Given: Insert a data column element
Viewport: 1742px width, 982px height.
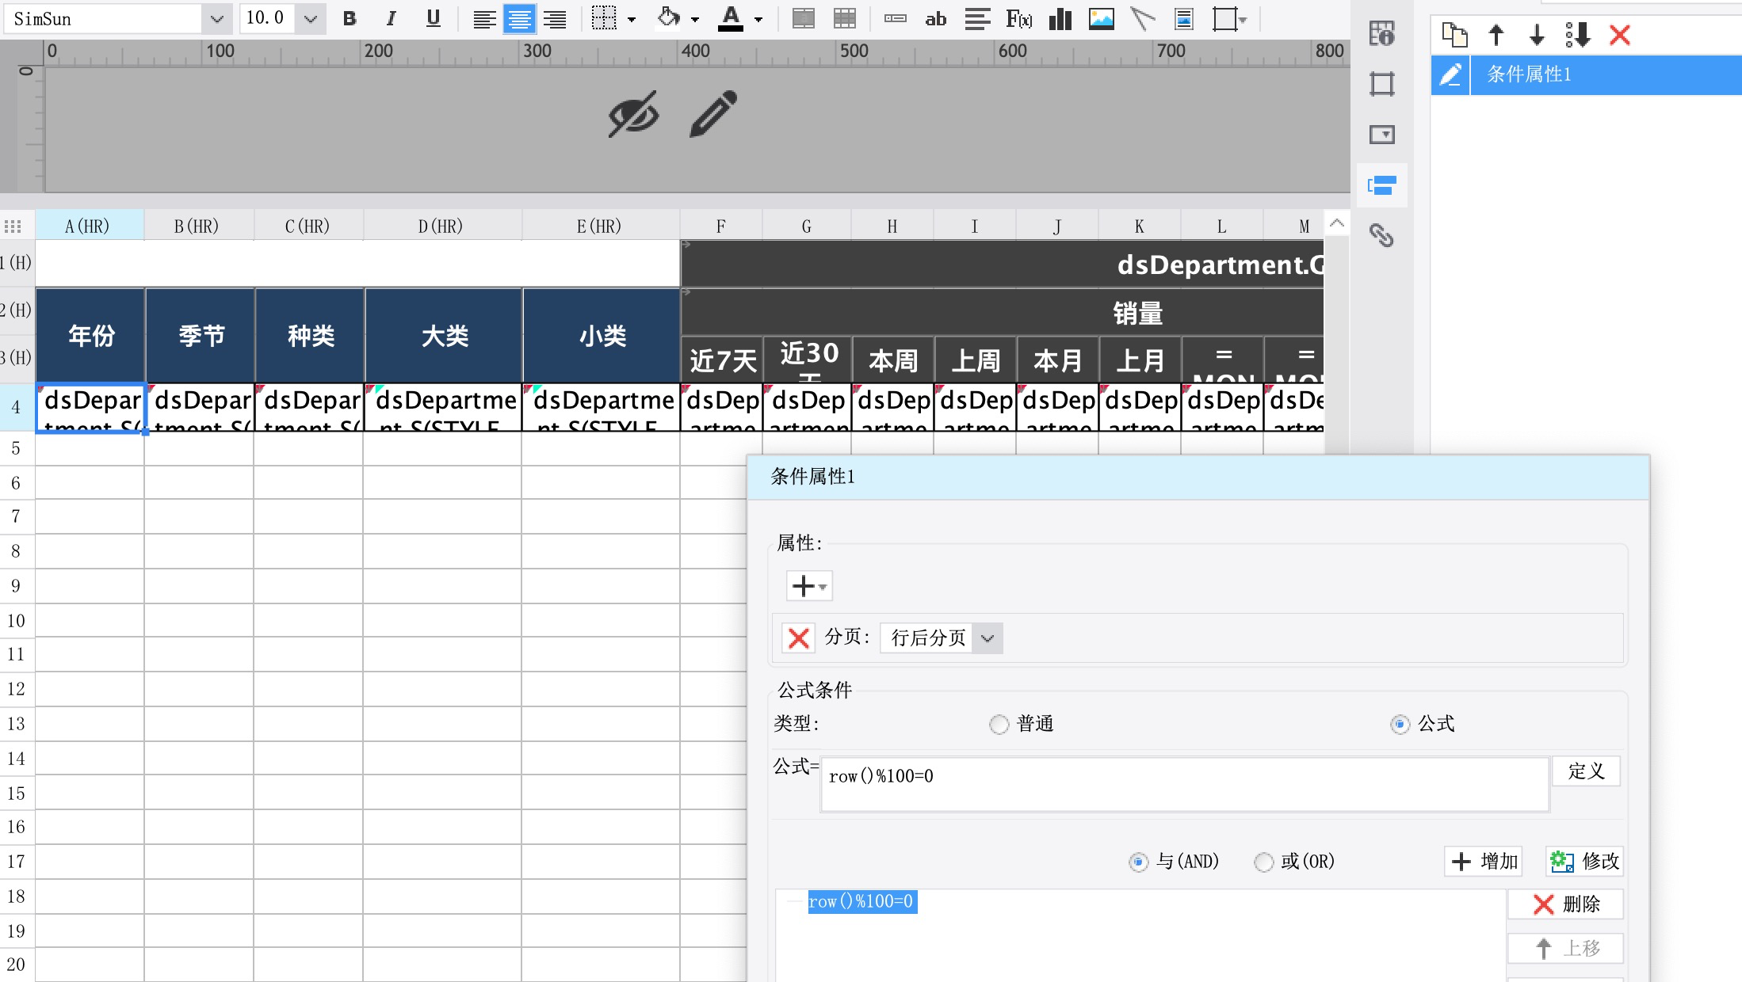Looking at the screenshot, I should coord(896,18).
